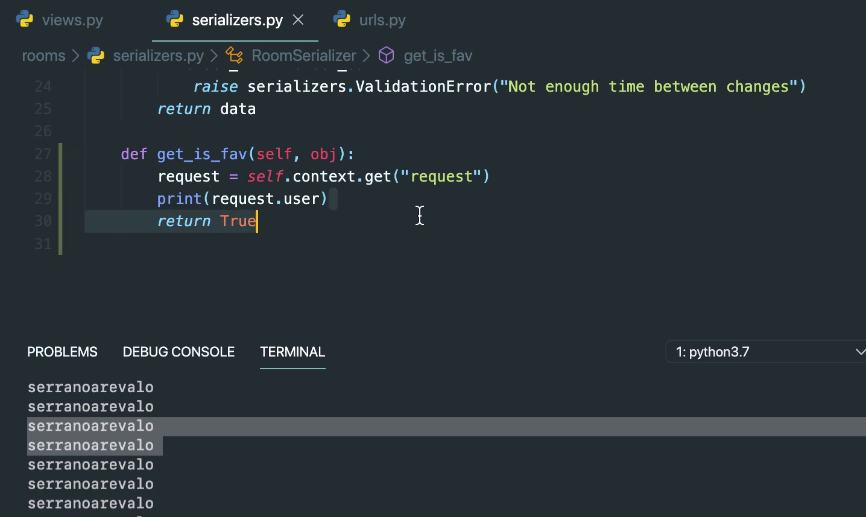Click the chevron beside the python3.7 selector
Screen dimensions: 866x517
(861, 352)
